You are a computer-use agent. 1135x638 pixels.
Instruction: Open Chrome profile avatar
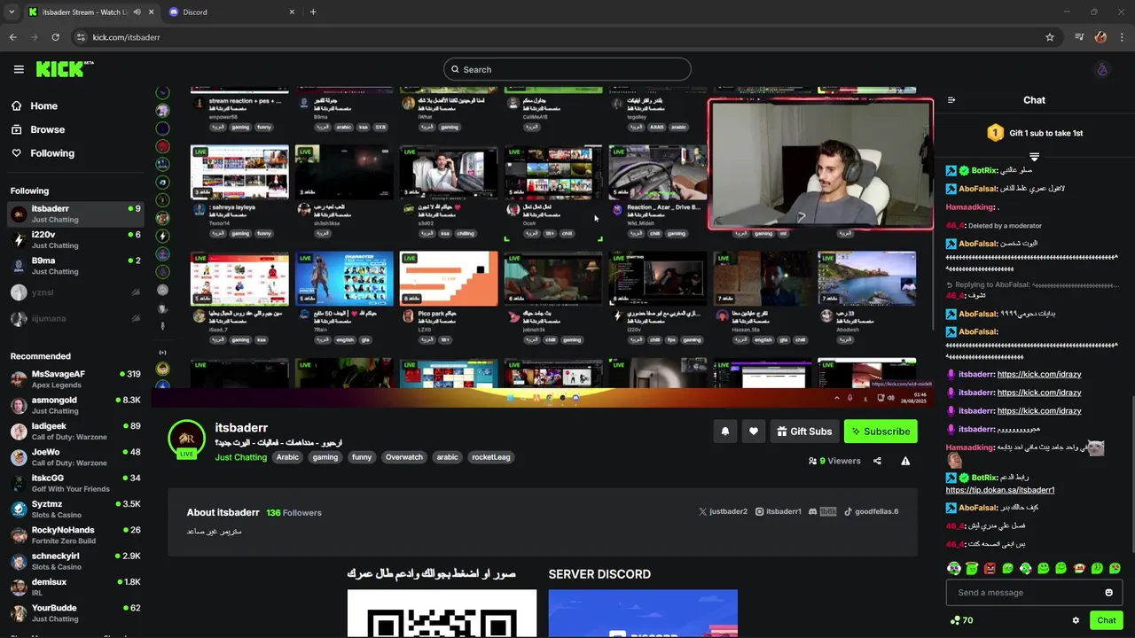(x=1100, y=37)
